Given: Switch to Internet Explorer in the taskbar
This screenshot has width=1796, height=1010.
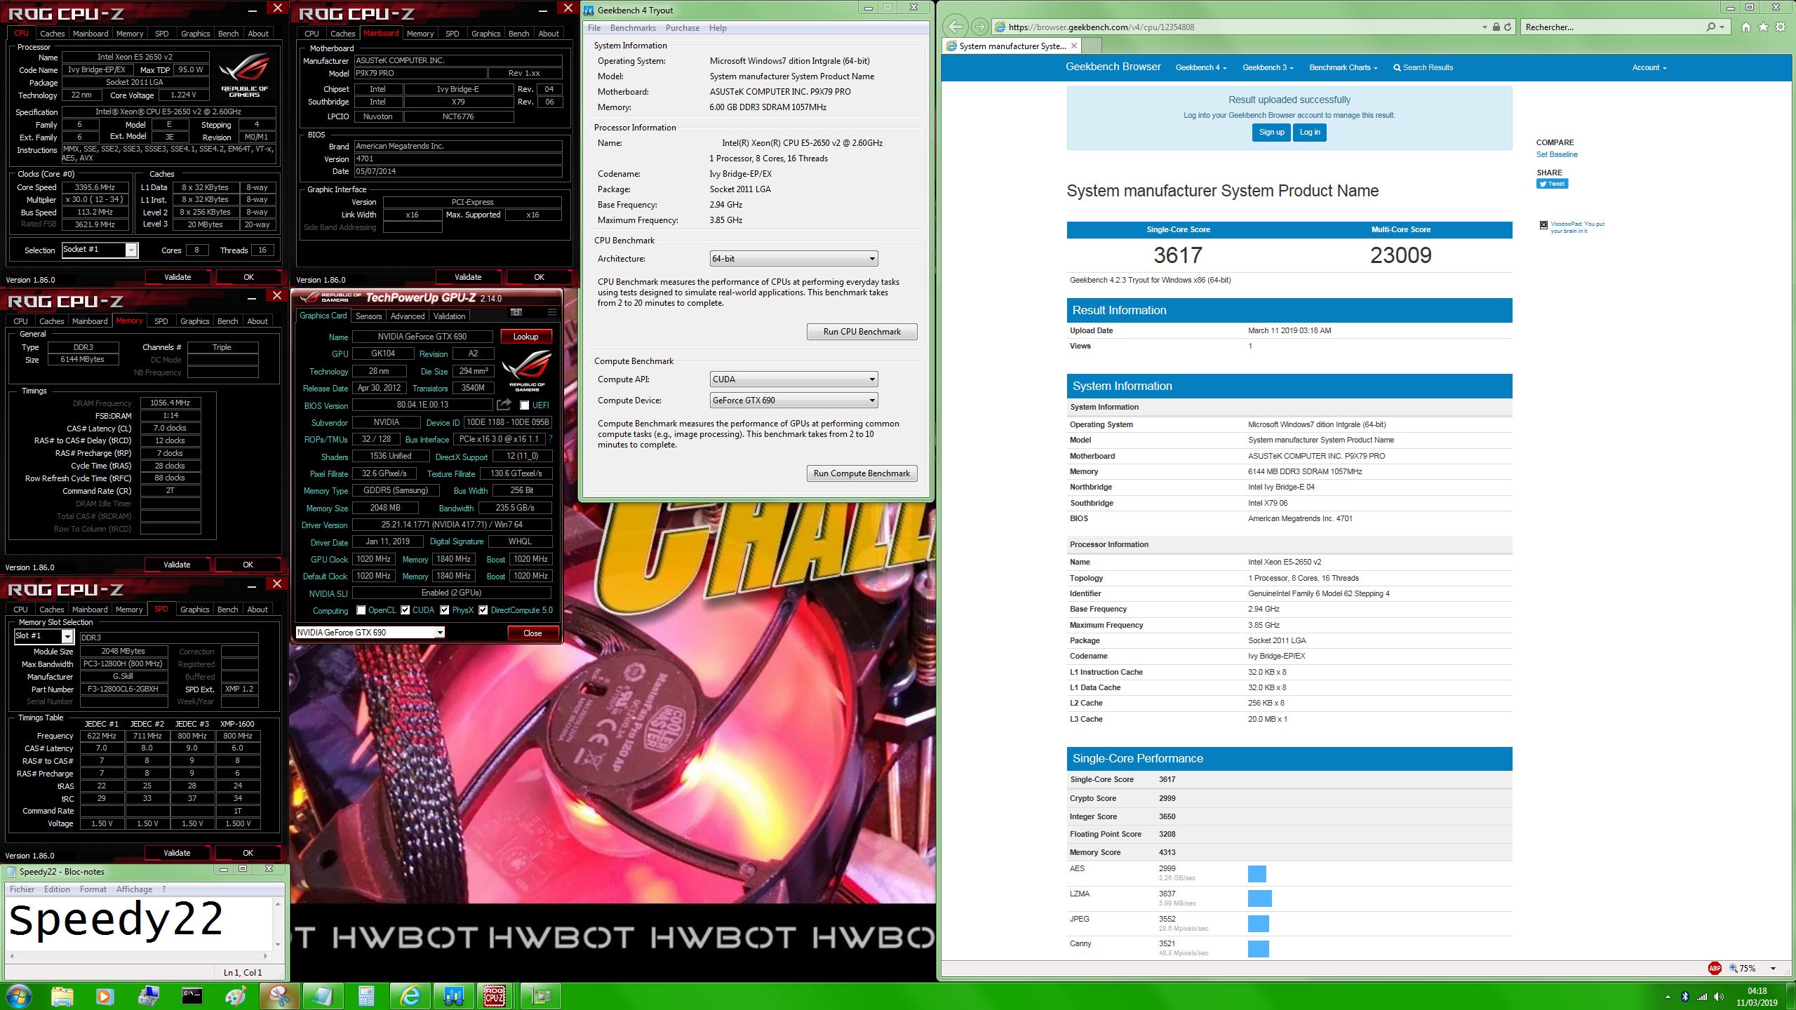Looking at the screenshot, I should pyautogui.click(x=410, y=996).
